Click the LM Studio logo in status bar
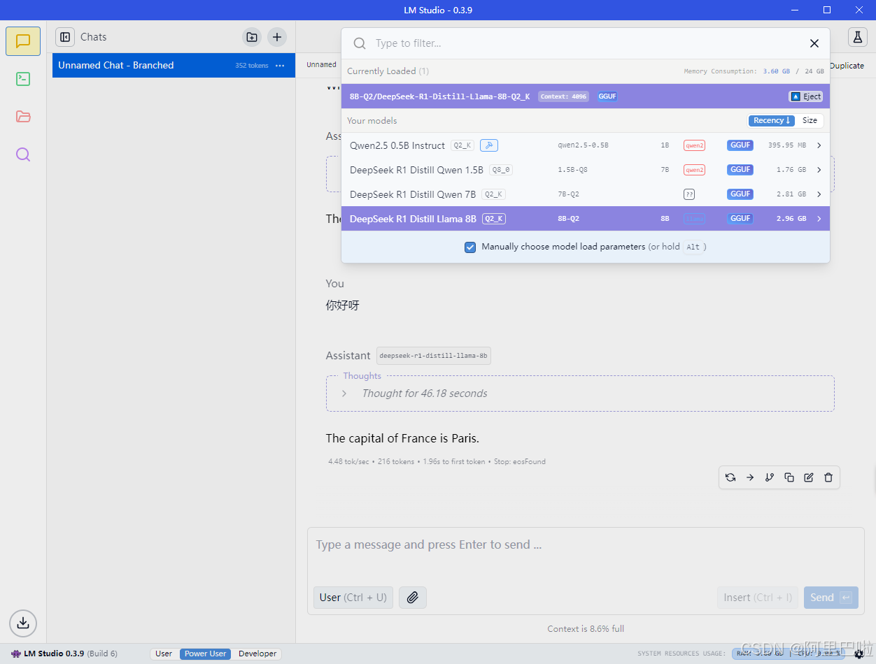 click(16, 654)
